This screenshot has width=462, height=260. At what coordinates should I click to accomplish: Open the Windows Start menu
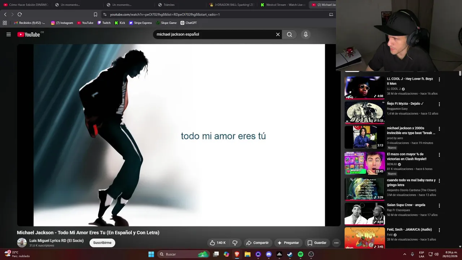[x=151, y=254]
